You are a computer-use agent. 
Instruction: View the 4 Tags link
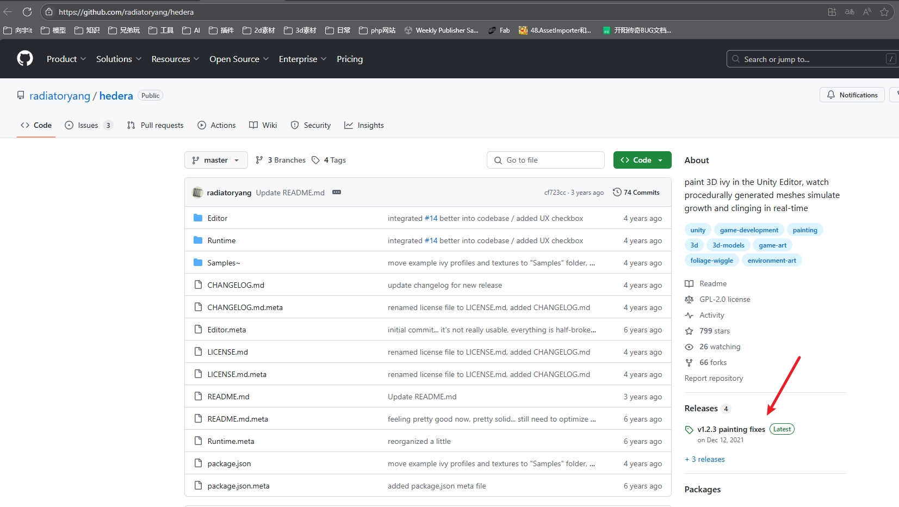point(329,160)
